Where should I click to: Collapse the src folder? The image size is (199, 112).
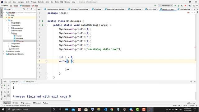pos(6,20)
